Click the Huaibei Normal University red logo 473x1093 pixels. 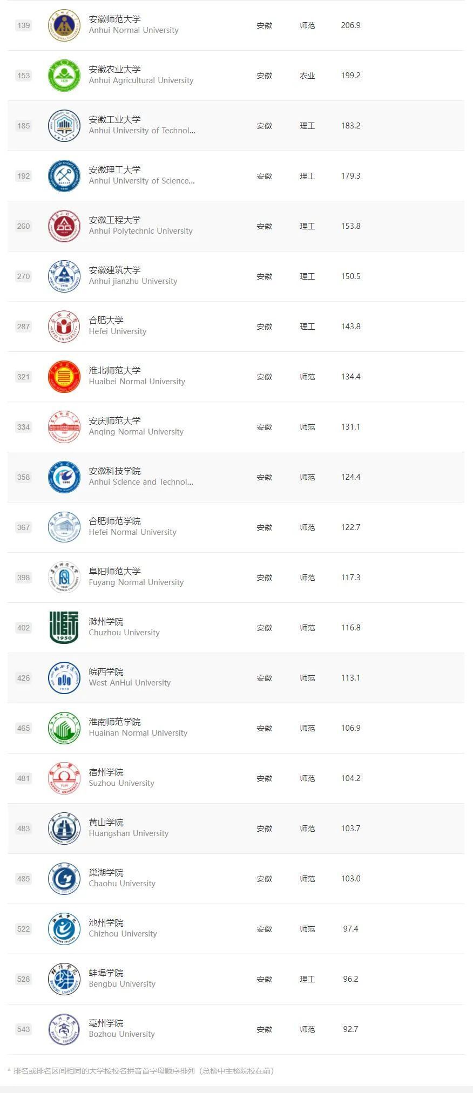tap(64, 377)
